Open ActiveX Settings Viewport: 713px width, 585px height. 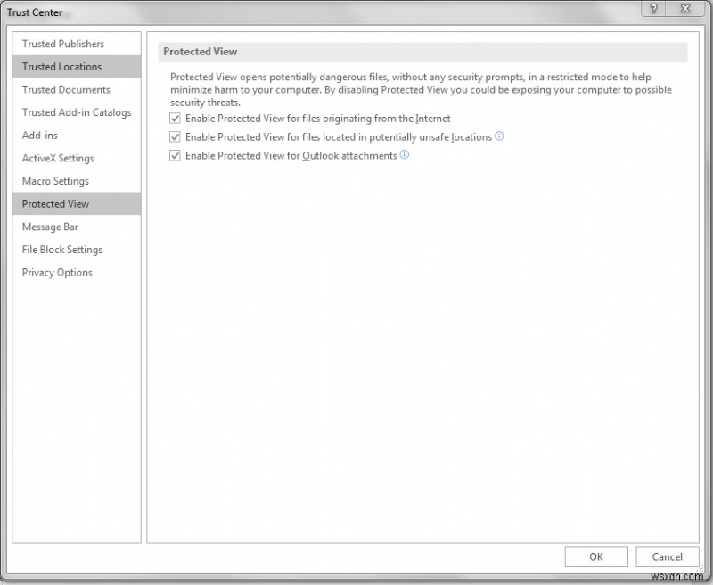(x=77, y=158)
